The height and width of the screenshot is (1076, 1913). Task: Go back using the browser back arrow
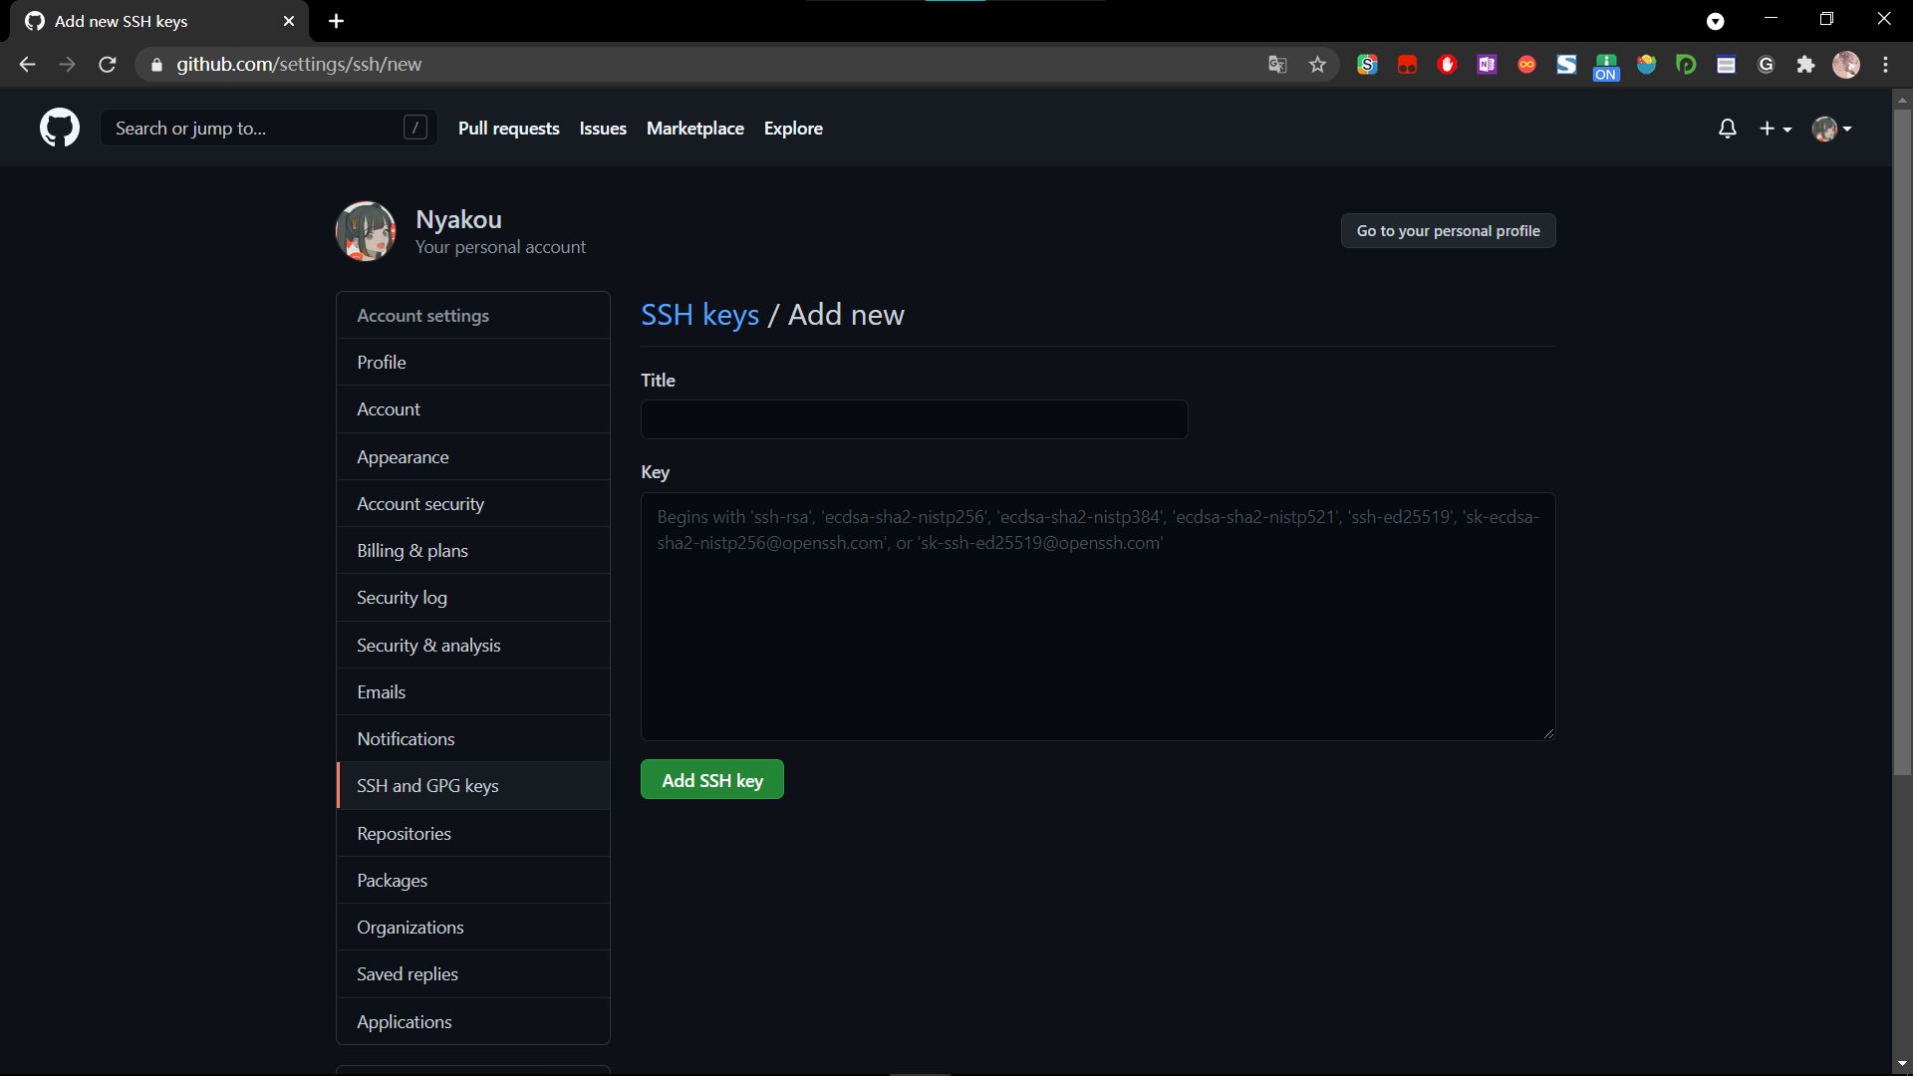[x=26, y=64]
